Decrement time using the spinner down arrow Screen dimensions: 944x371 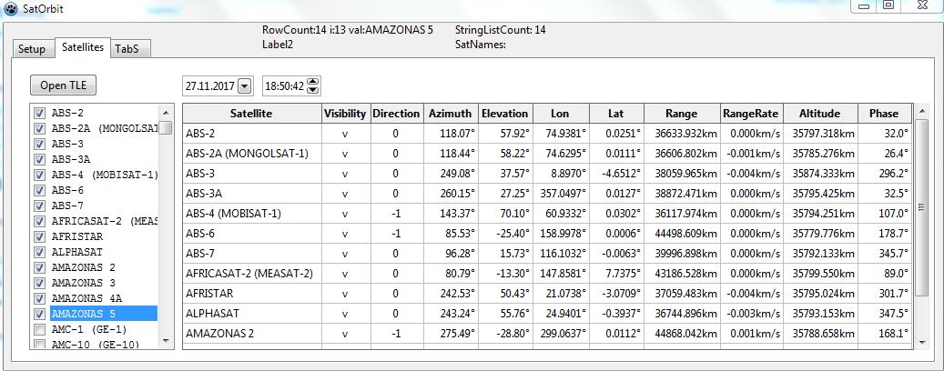click(x=314, y=91)
